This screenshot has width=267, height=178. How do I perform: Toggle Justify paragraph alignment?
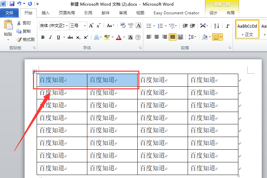click(172, 37)
